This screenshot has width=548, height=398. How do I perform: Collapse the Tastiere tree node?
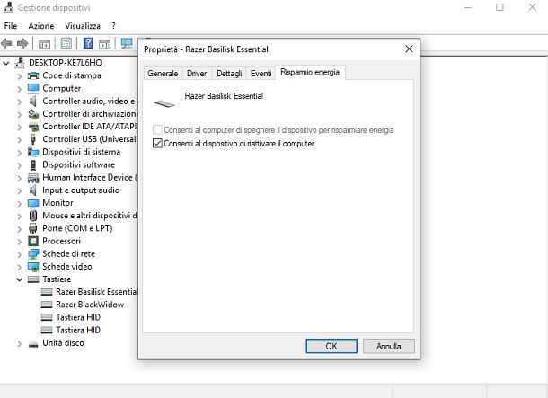point(20,279)
